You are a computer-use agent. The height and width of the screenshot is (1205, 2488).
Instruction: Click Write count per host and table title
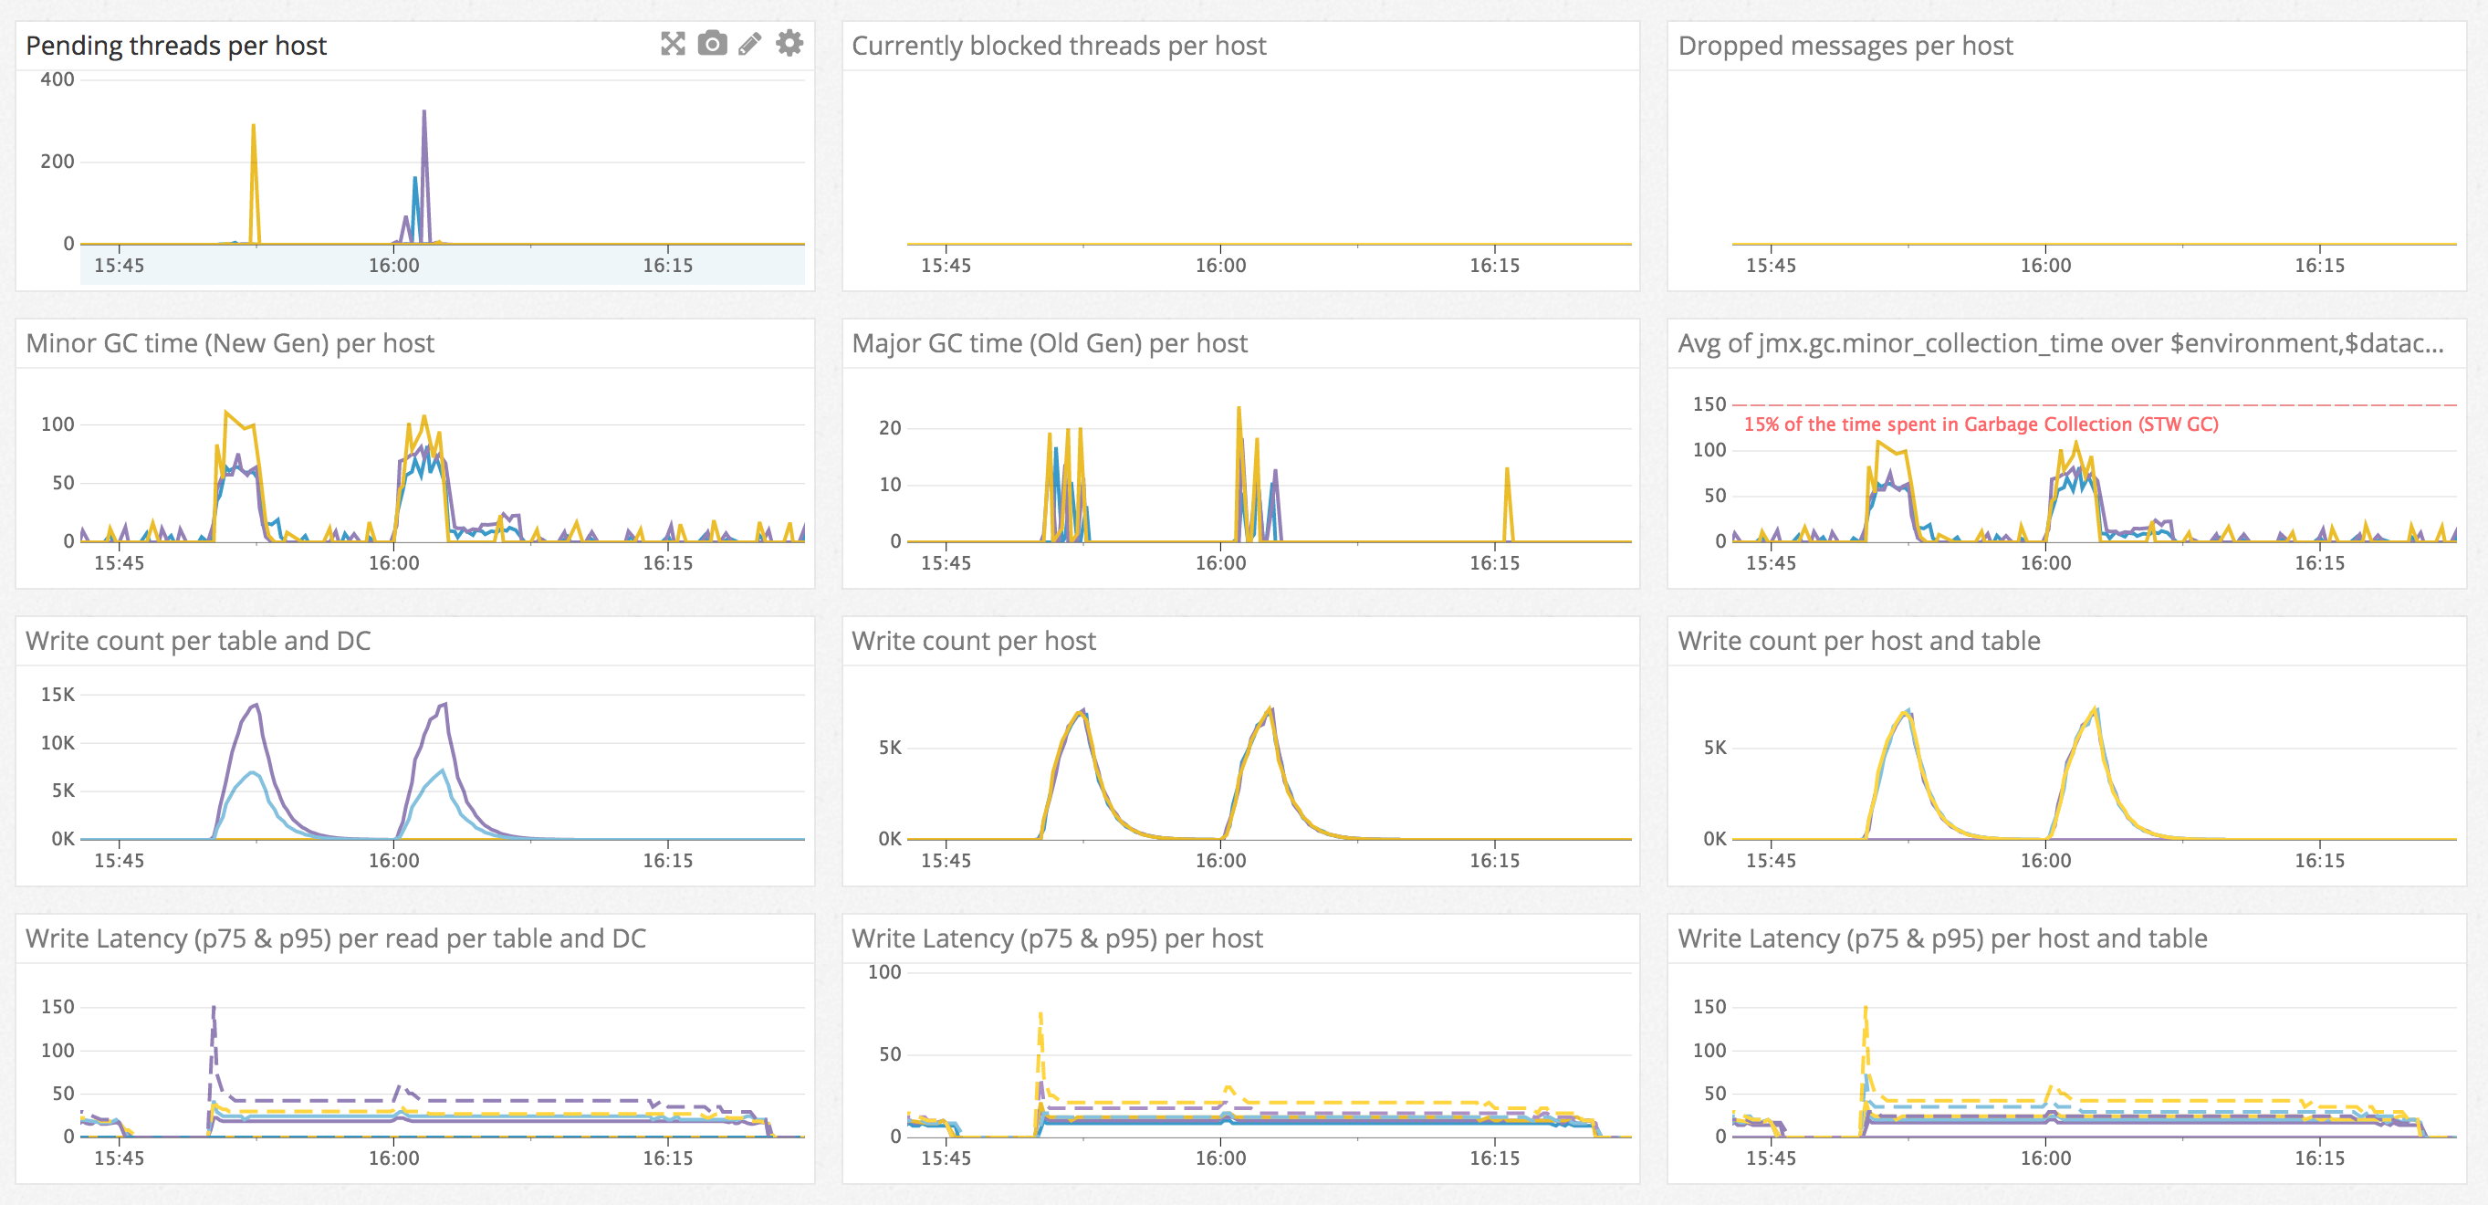(1859, 641)
